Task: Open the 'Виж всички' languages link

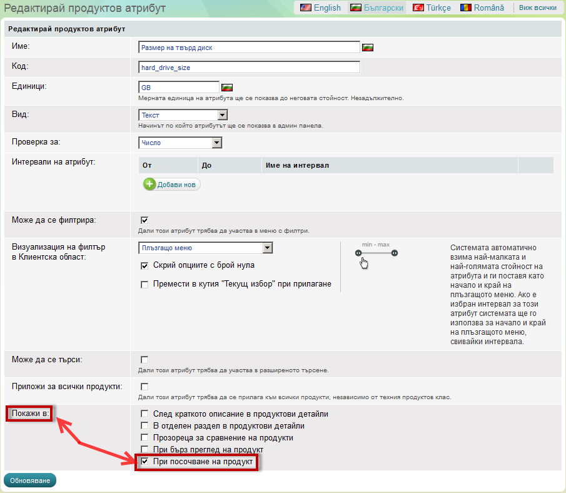Action: tap(537, 8)
